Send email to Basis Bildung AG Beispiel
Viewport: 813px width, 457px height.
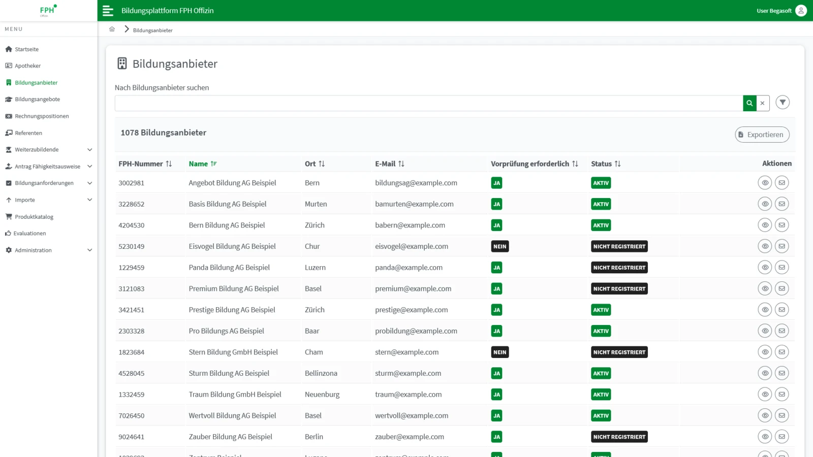(x=781, y=204)
